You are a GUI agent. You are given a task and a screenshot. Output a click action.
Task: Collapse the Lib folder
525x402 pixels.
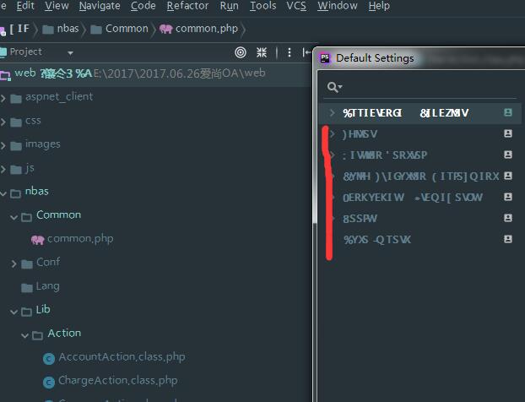(14, 312)
